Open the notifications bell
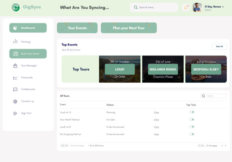Screen dimensions: 232x162 (x=186, y=7)
